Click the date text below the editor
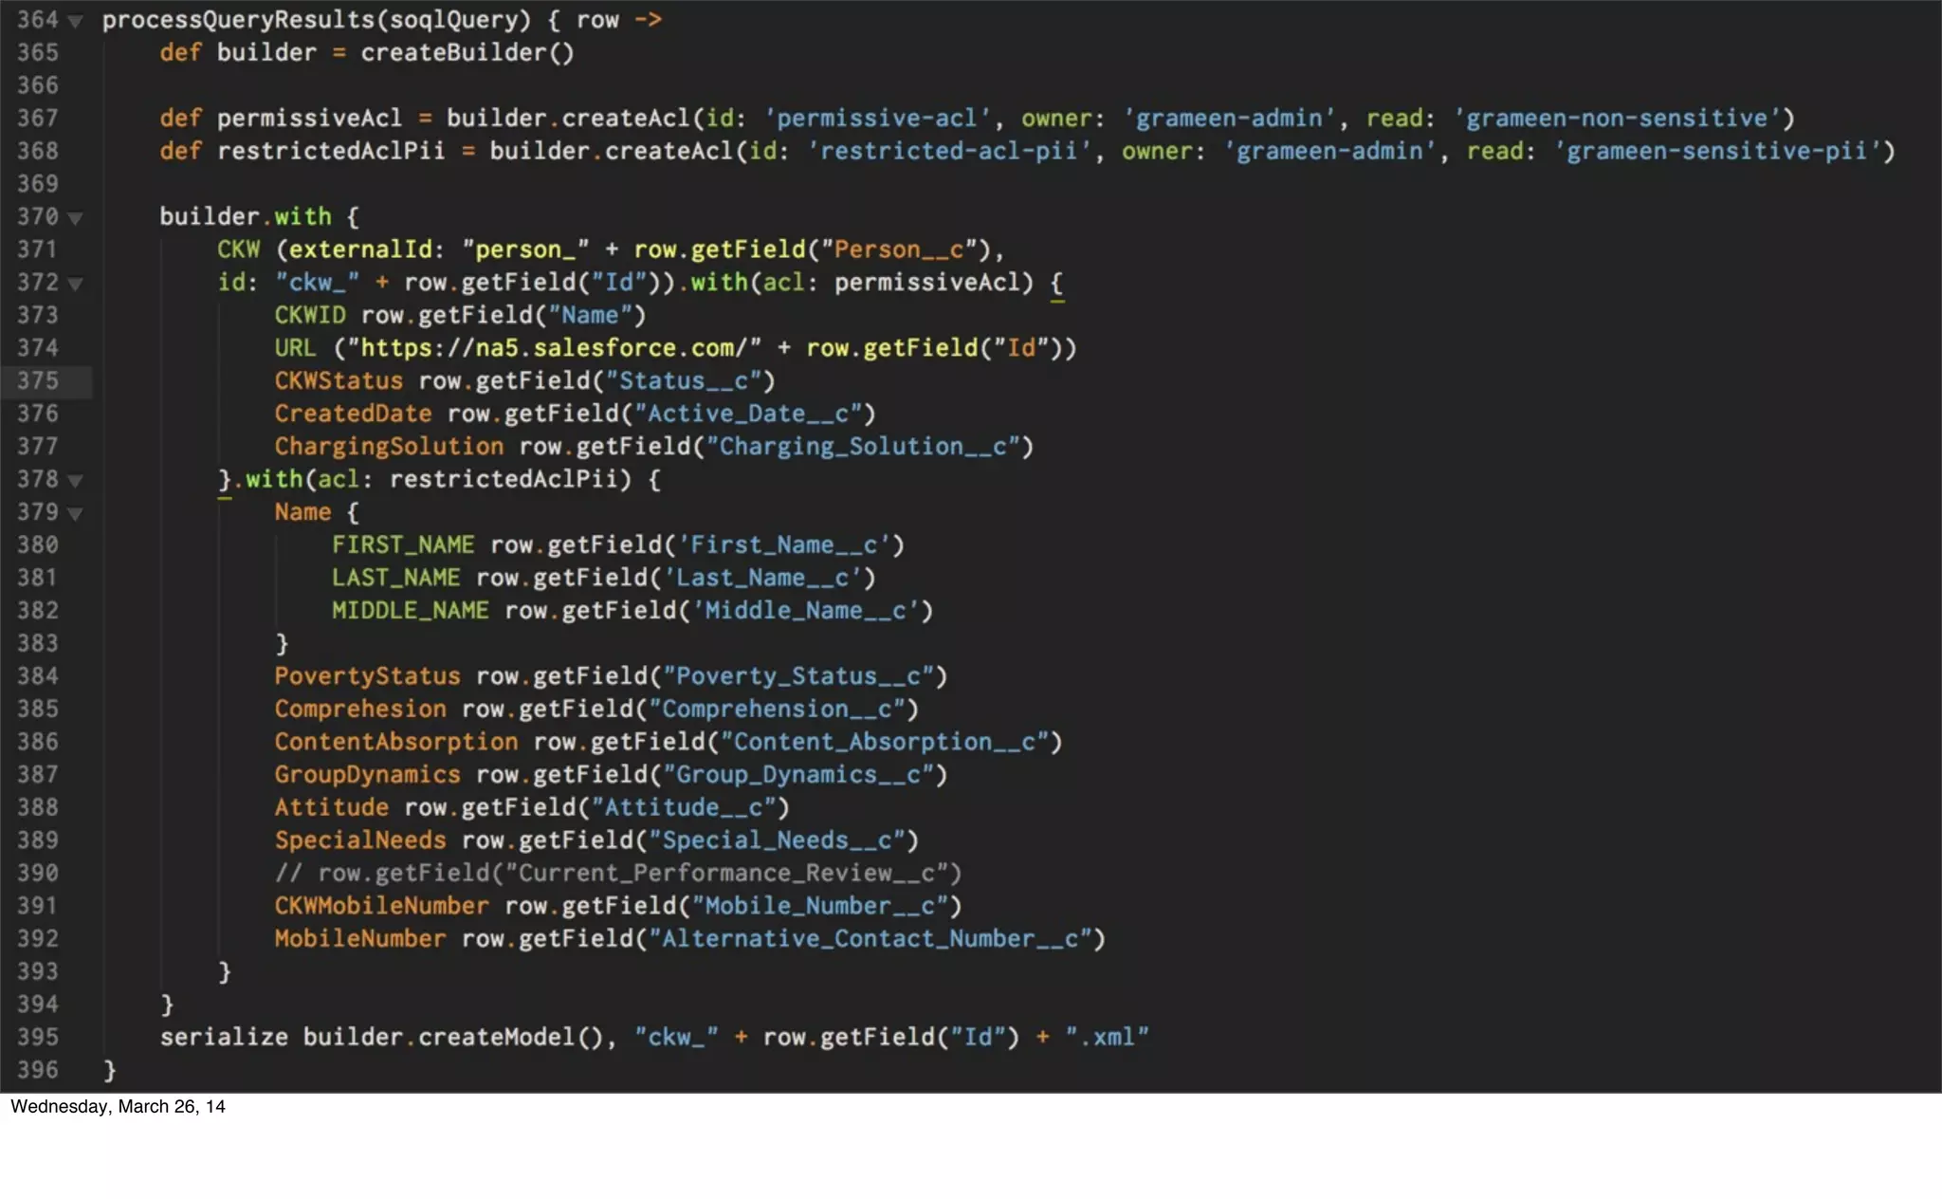The width and height of the screenshot is (1942, 1199). pos(118,1107)
